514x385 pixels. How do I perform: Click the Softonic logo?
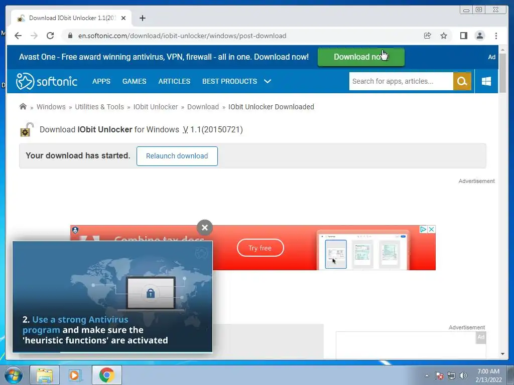(x=47, y=81)
